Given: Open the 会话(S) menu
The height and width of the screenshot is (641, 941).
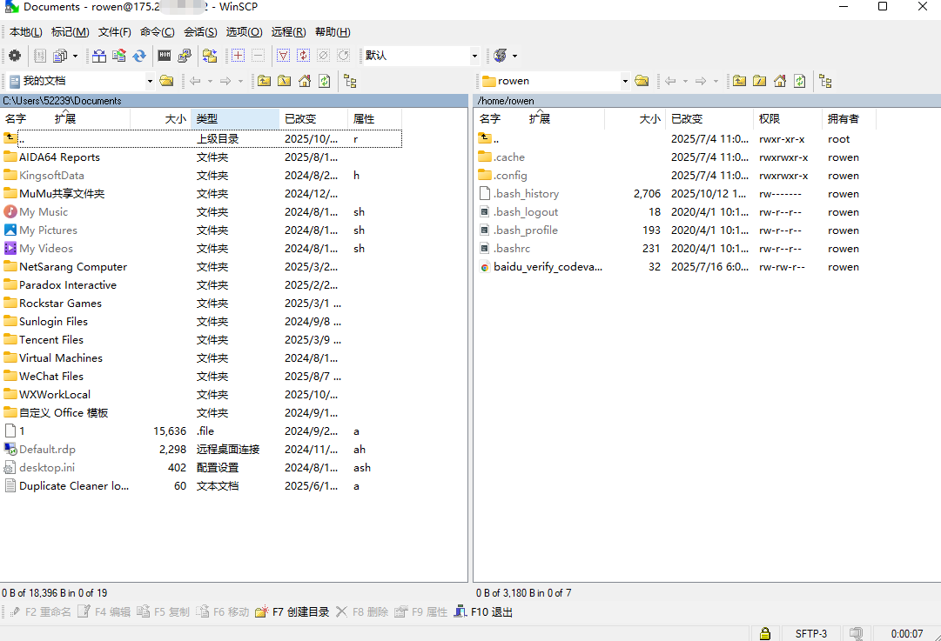Looking at the screenshot, I should [199, 31].
